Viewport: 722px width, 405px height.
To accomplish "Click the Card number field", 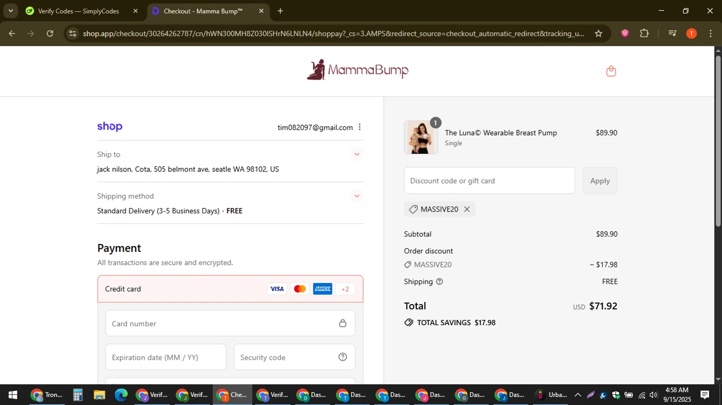I will pyautogui.click(x=230, y=323).
